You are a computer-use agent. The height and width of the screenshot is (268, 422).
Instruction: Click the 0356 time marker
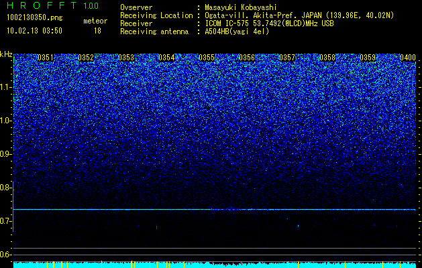tap(247, 58)
